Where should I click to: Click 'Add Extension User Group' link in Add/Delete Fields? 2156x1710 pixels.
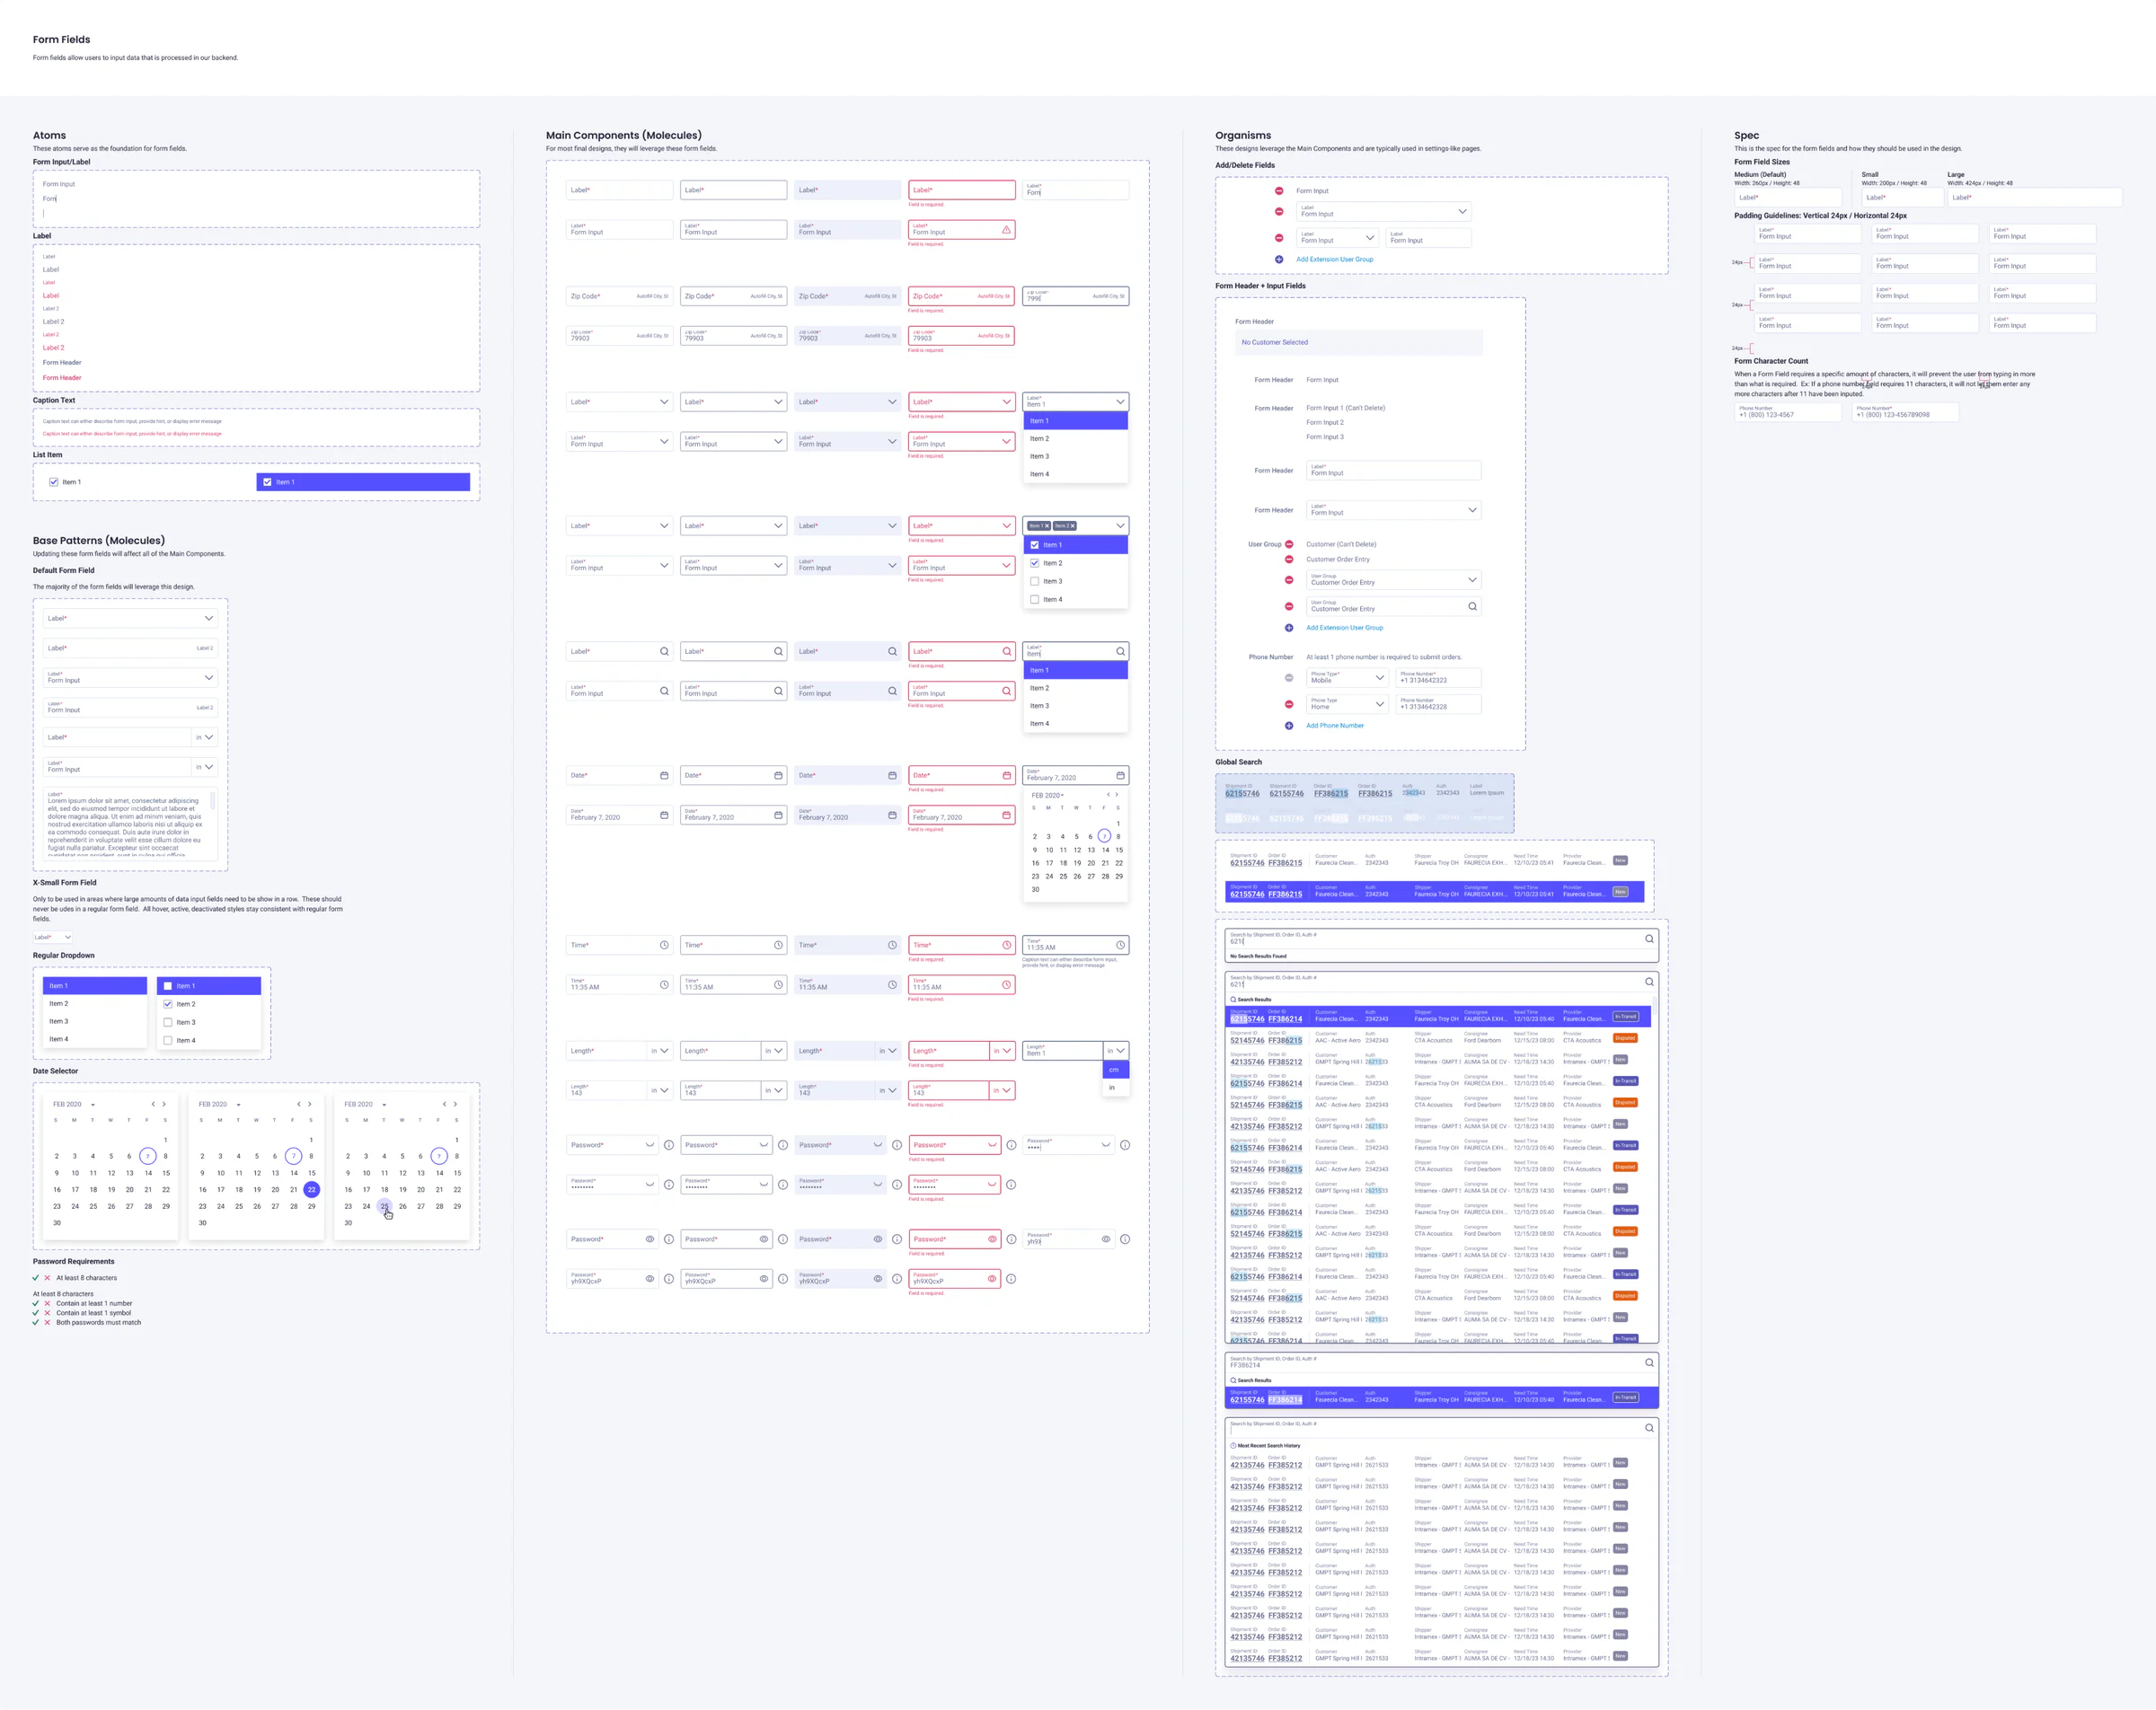click(1334, 259)
